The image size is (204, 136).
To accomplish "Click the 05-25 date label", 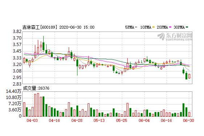I will [122, 120].
